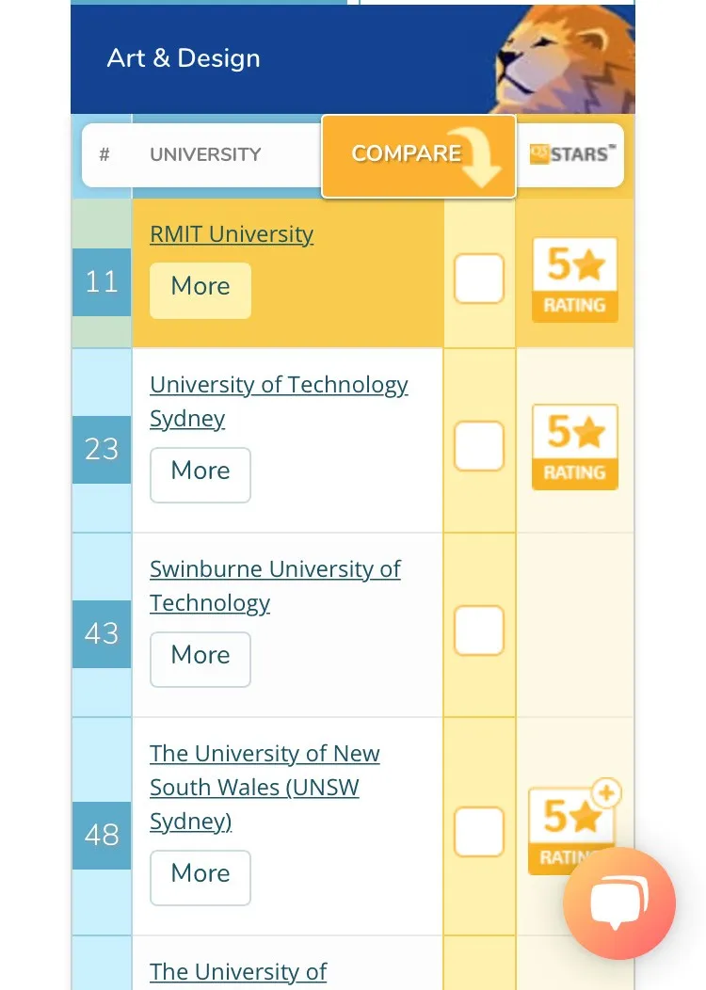Click RMIT University's 5 star rating badge
Screen dimensions: 706x990
[574, 279]
